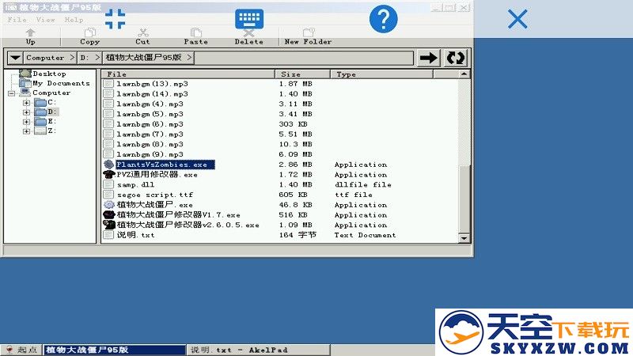Open the View menu
Image resolution: width=633 pixels, height=356 pixels.
[45, 19]
